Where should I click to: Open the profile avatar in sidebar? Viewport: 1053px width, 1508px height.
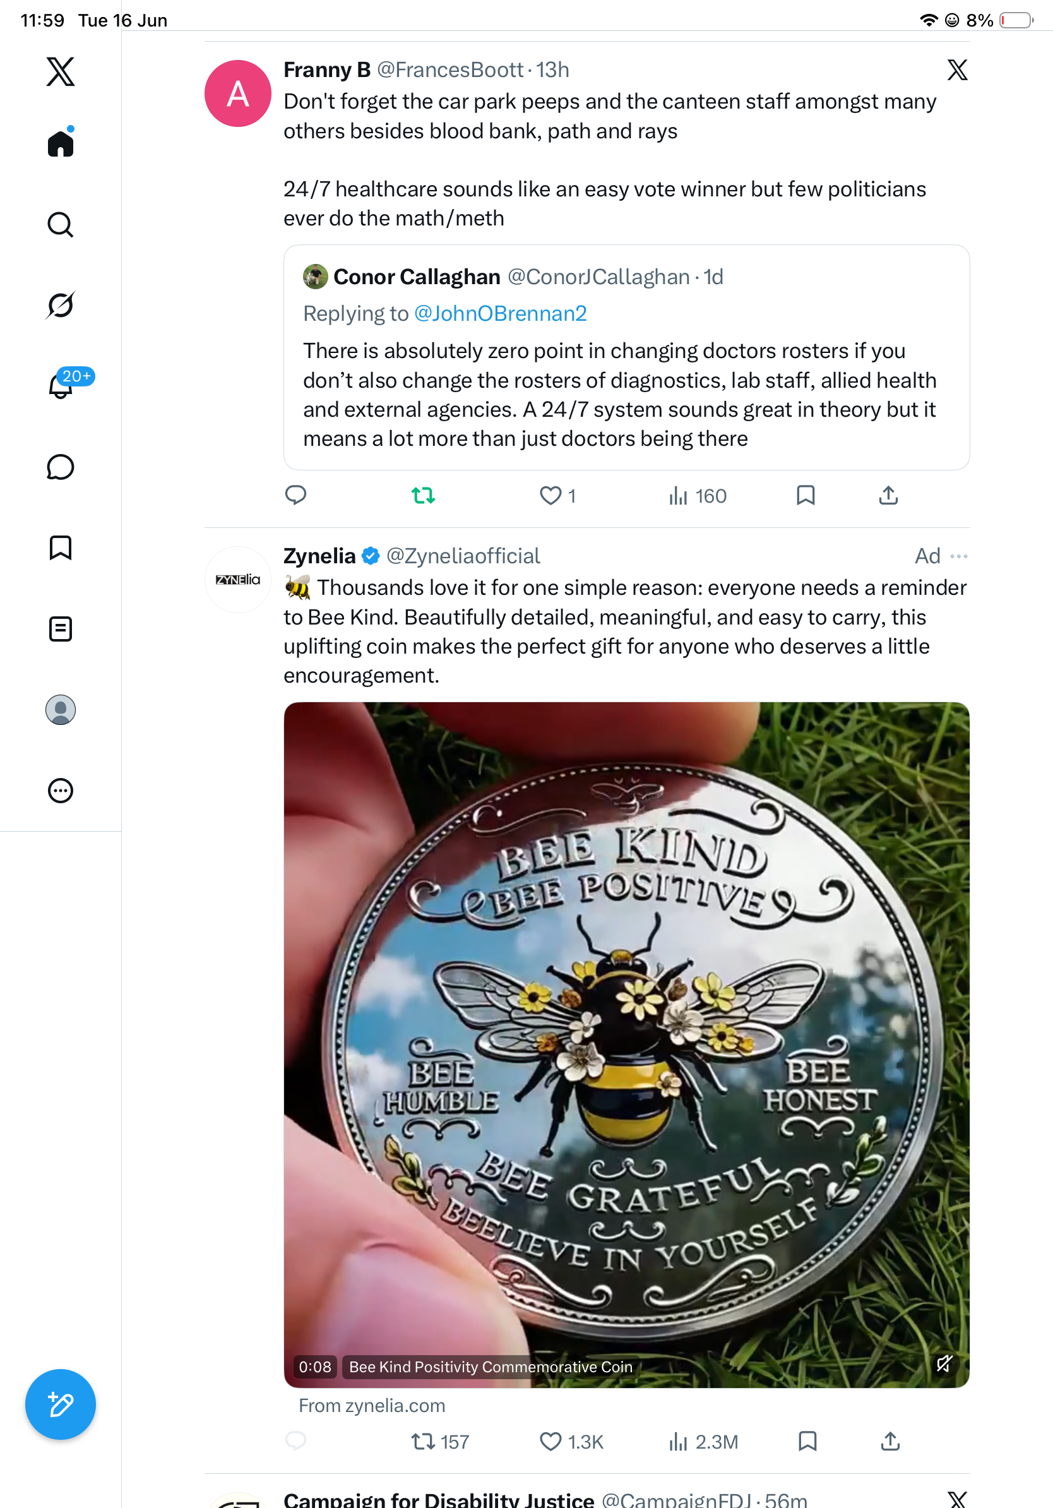[x=61, y=710]
